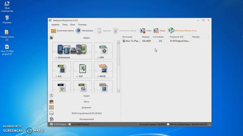
Task: Click the D:\FFOutput folder in status bar
Action: pos(58,124)
